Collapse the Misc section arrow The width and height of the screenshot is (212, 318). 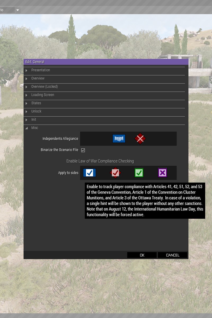26,128
